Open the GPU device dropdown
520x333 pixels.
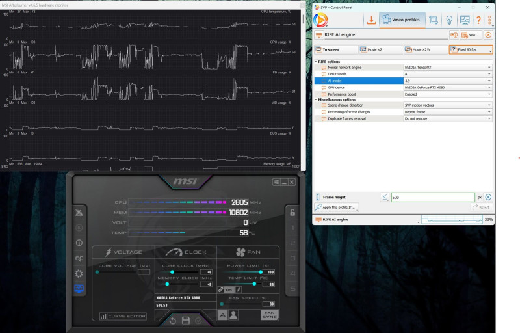pyautogui.click(x=447, y=87)
